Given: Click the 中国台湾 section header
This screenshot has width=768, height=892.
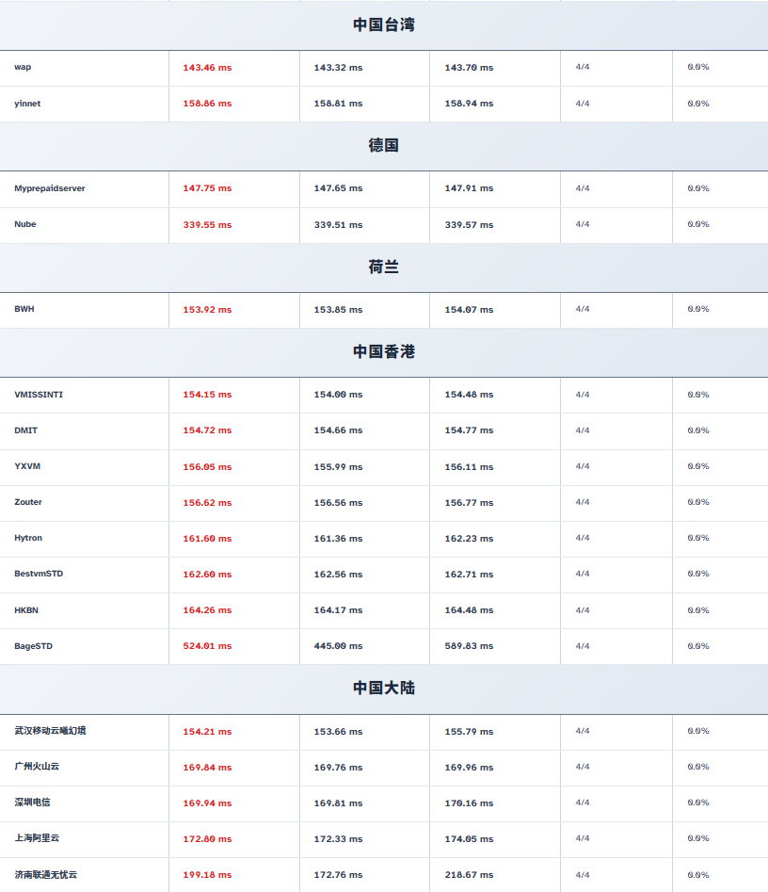Looking at the screenshot, I should click(x=384, y=25).
